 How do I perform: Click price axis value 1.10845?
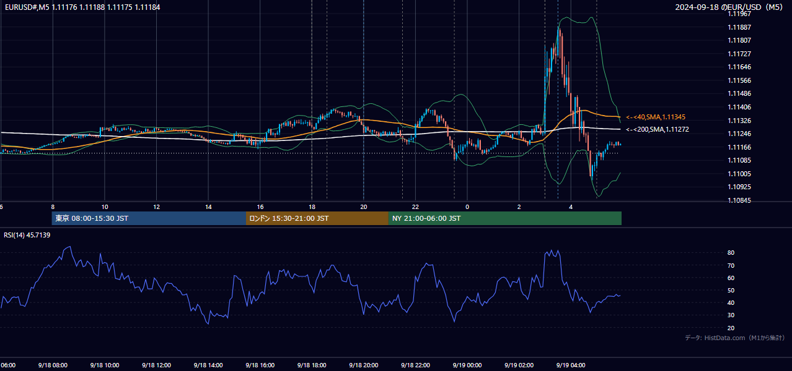point(739,200)
